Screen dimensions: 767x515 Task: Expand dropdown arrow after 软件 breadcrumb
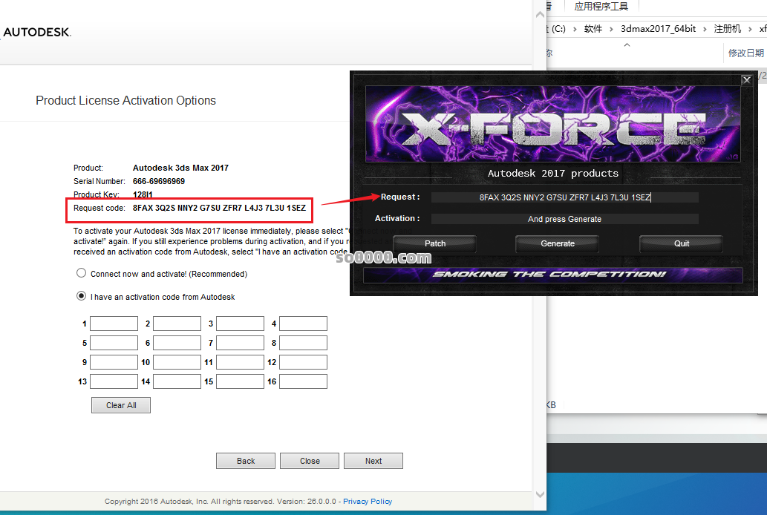click(x=613, y=29)
